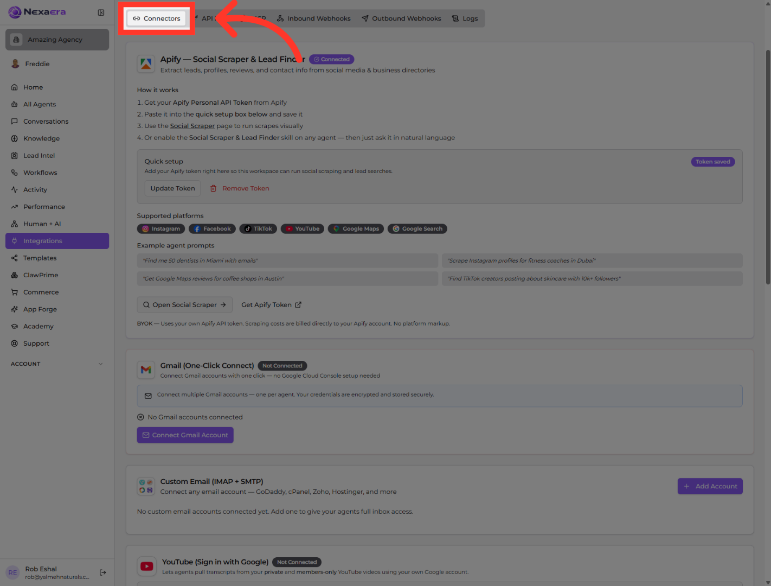771x586 pixels.
Task: Open Knowledge section
Action: tap(57, 138)
